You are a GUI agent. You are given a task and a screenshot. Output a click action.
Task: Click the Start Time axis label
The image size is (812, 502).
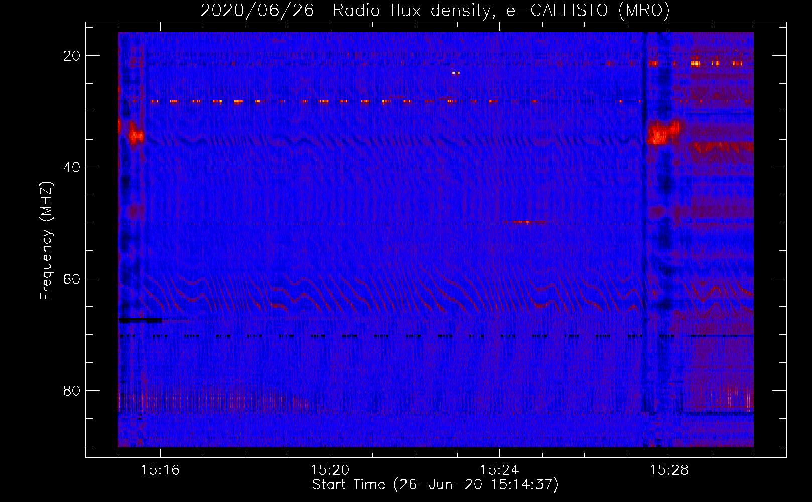tap(435, 485)
